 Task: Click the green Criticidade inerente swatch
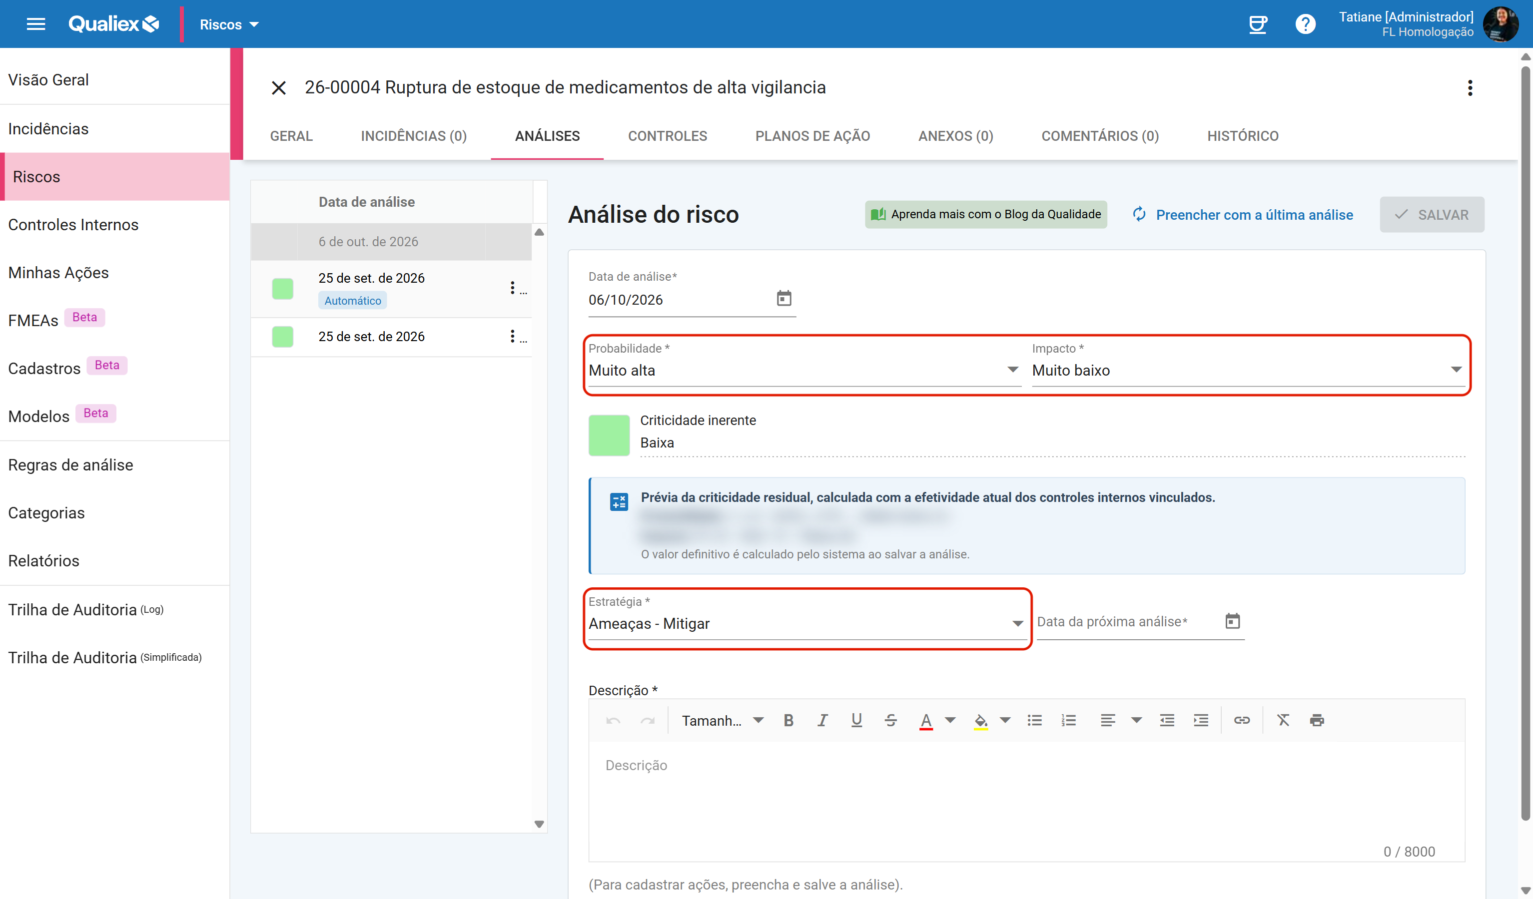coord(609,435)
